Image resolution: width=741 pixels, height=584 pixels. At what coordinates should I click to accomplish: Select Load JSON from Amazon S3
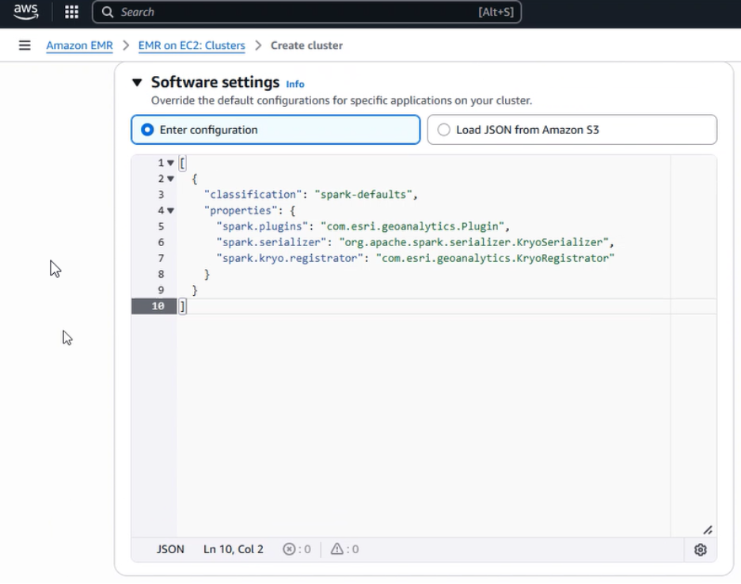pyautogui.click(x=443, y=130)
